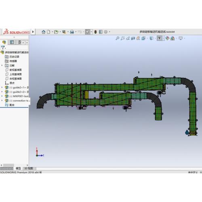Click the Edit Appearance color ball icon

click(x=167, y=38)
